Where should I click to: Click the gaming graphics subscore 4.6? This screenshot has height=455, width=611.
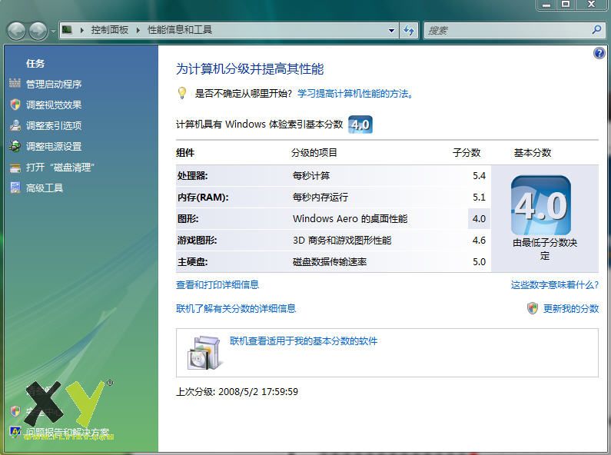pyautogui.click(x=479, y=240)
